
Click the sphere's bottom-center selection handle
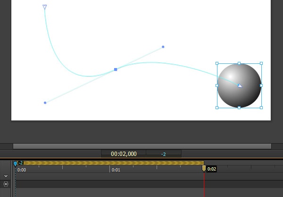coord(239,108)
